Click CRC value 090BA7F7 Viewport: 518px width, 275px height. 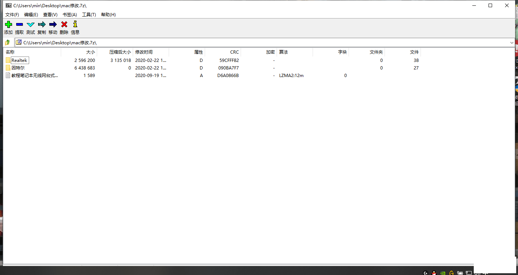(x=228, y=68)
